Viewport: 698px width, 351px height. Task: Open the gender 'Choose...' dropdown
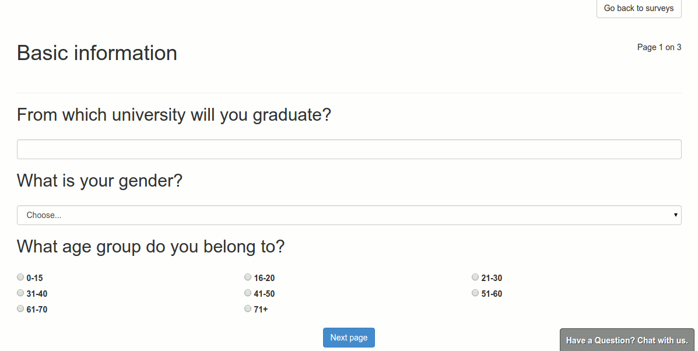(x=349, y=215)
